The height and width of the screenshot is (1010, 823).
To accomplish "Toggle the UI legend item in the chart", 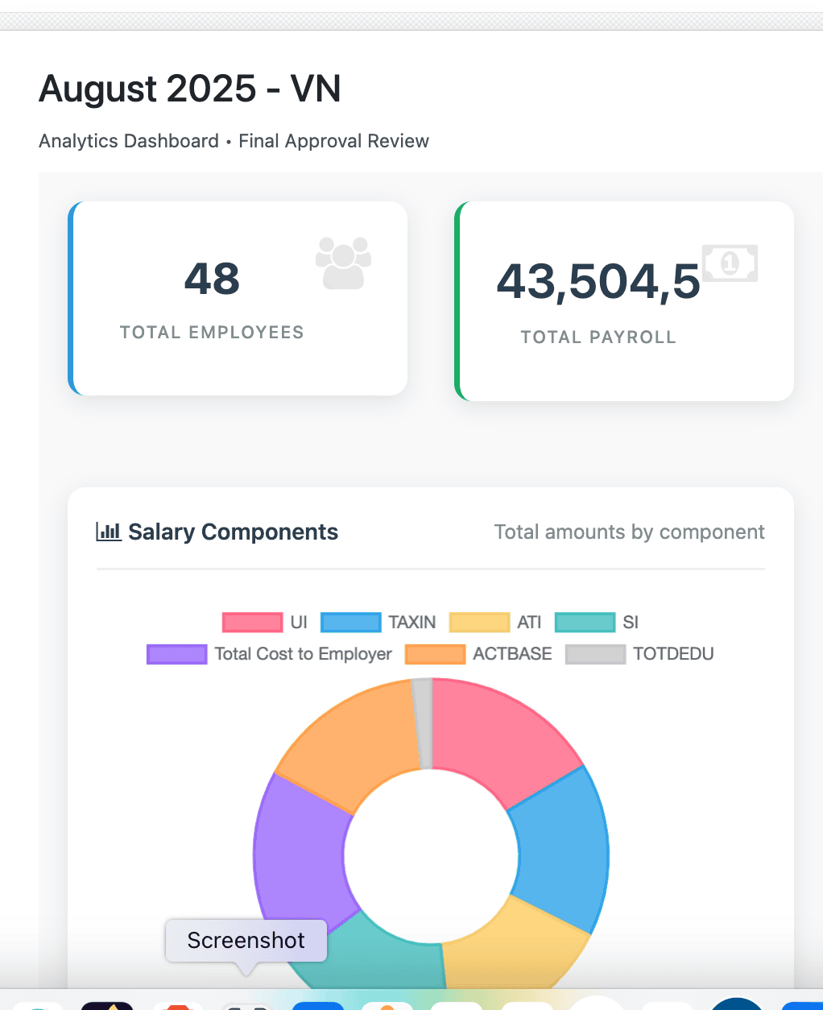I will (265, 623).
